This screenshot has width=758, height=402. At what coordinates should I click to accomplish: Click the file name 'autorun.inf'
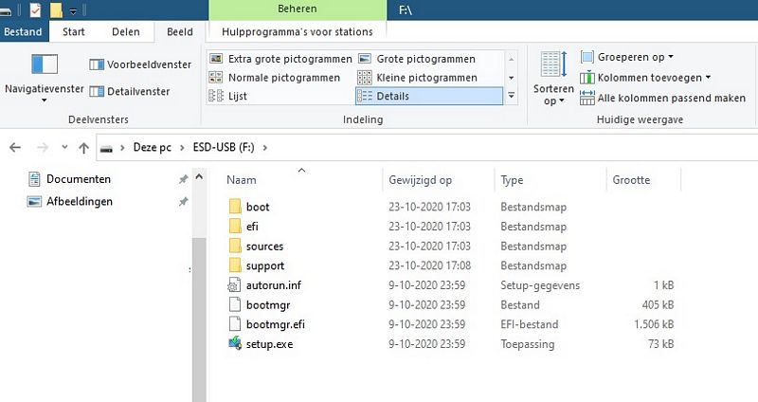pos(274,285)
